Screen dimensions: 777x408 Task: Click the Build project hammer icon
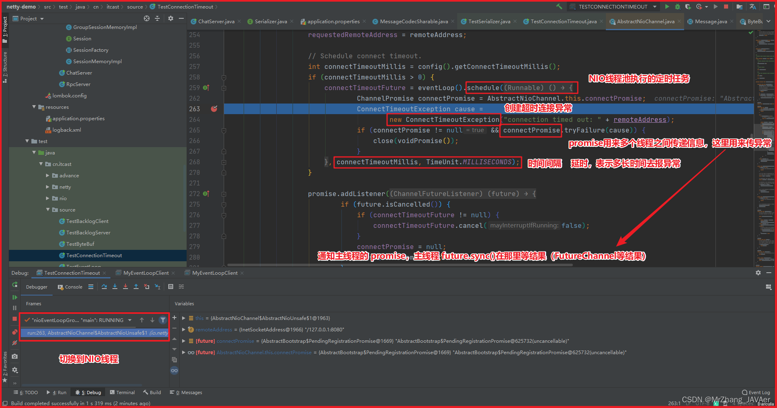[559, 7]
